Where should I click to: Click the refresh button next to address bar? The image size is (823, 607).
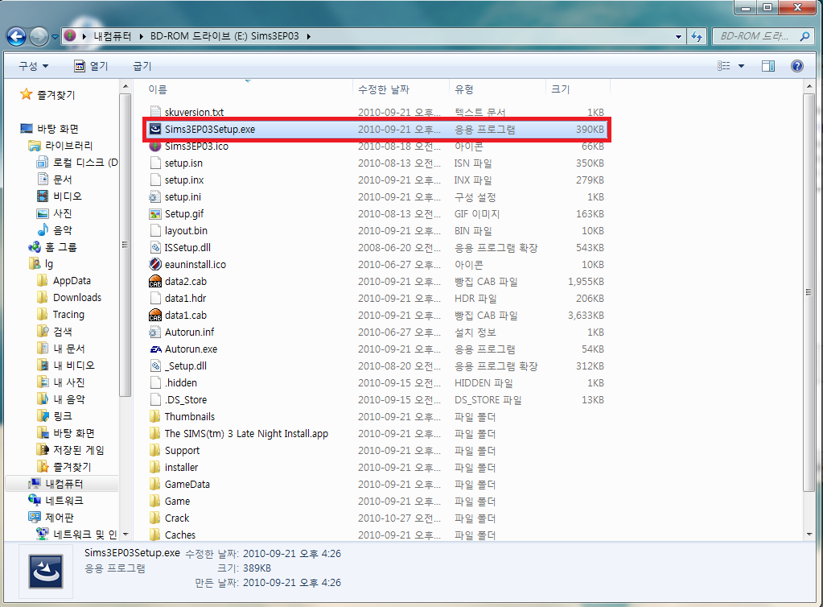click(x=697, y=36)
